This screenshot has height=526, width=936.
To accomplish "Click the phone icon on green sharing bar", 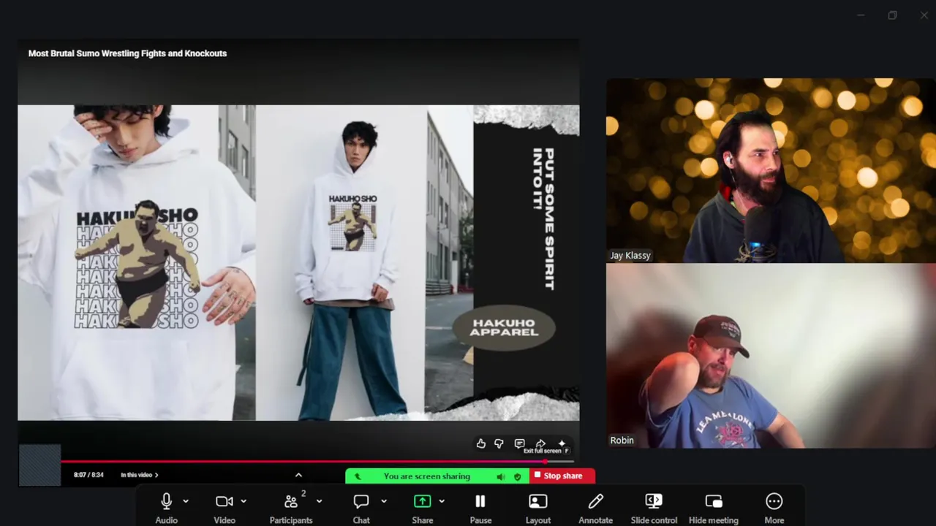I will (358, 476).
